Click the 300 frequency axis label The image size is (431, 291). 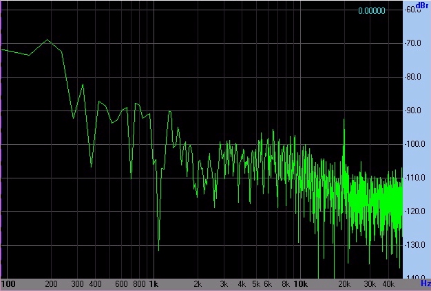pyautogui.click(x=77, y=284)
